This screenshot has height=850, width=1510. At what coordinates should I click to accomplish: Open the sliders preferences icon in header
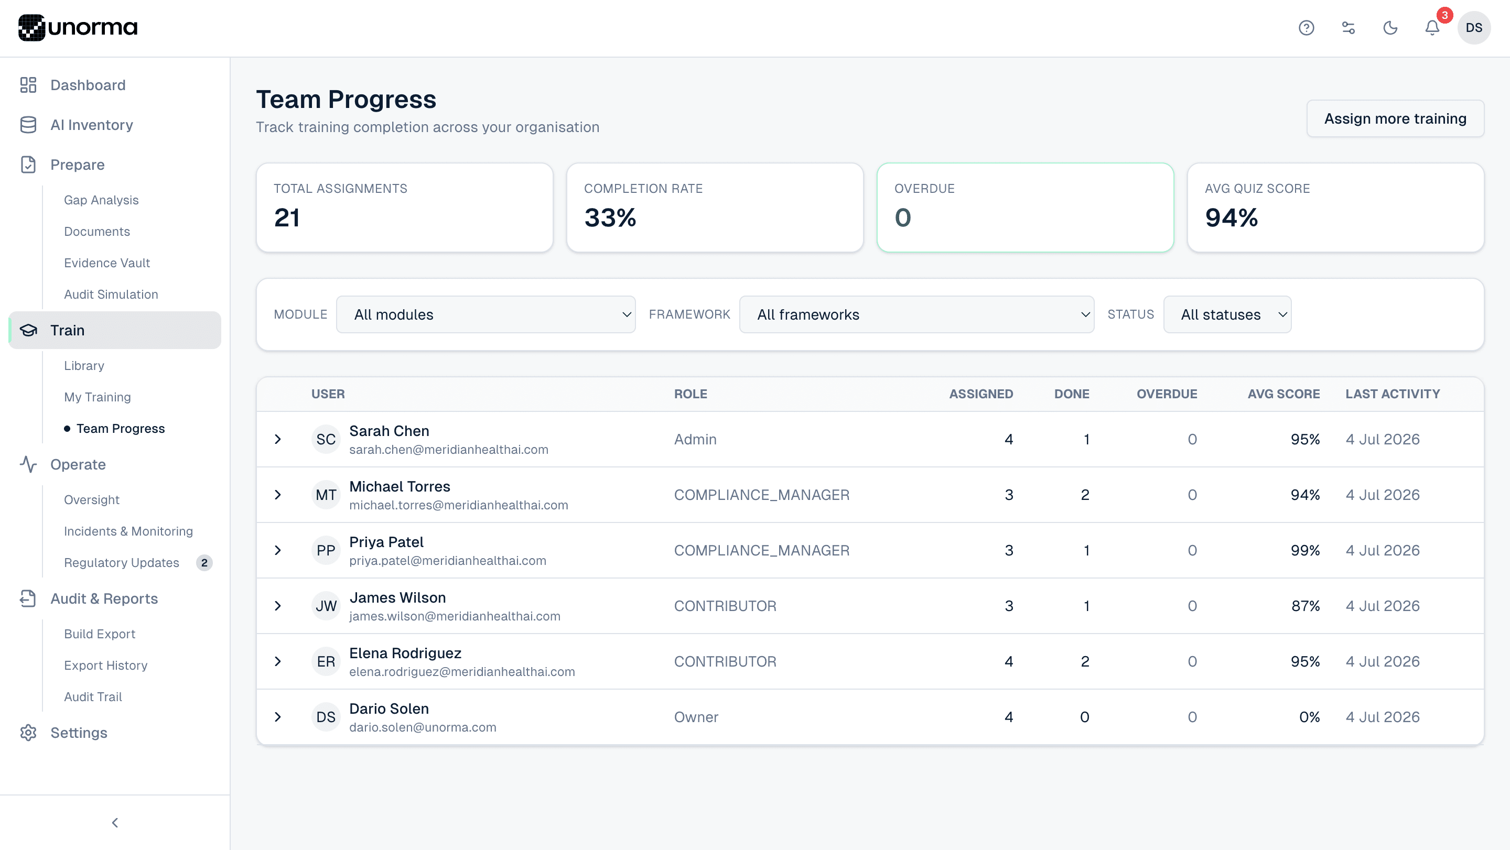[x=1348, y=28]
